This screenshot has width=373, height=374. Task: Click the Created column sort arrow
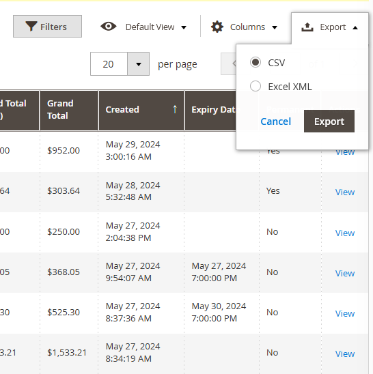click(175, 109)
